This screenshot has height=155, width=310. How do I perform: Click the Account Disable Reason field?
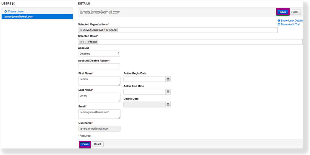click(x=99, y=66)
